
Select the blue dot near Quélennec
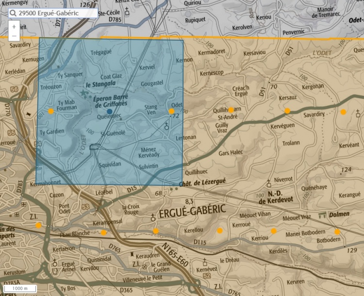click(110, 112)
